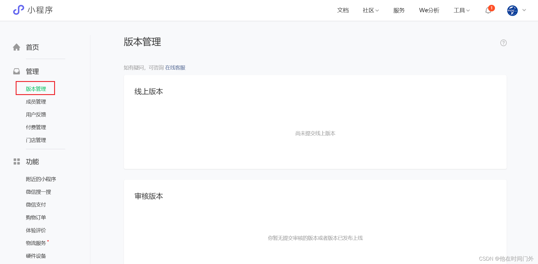Open 附近的小程序 in sidebar
This screenshot has height=264, width=538.
pos(41,179)
